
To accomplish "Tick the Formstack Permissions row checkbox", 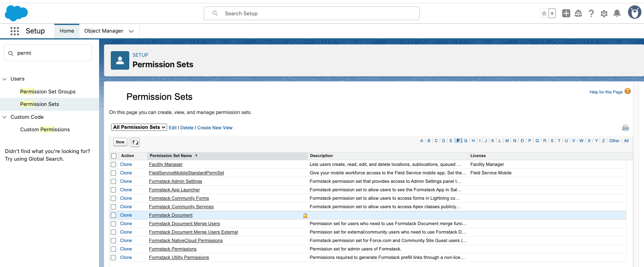I will coord(114,249).
